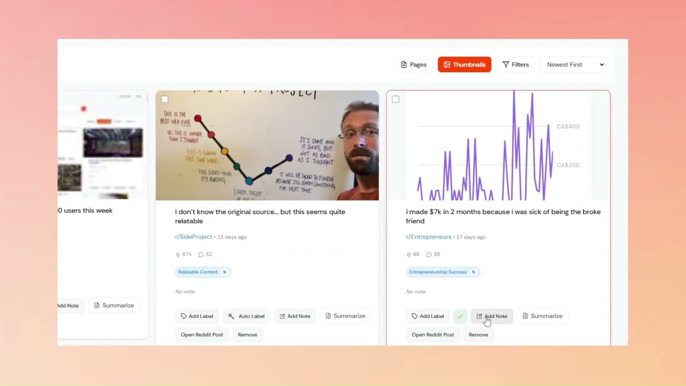
Task: Click the comment icon showing 39
Action: coord(429,255)
